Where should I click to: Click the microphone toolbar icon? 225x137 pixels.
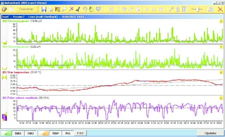click(171, 10)
